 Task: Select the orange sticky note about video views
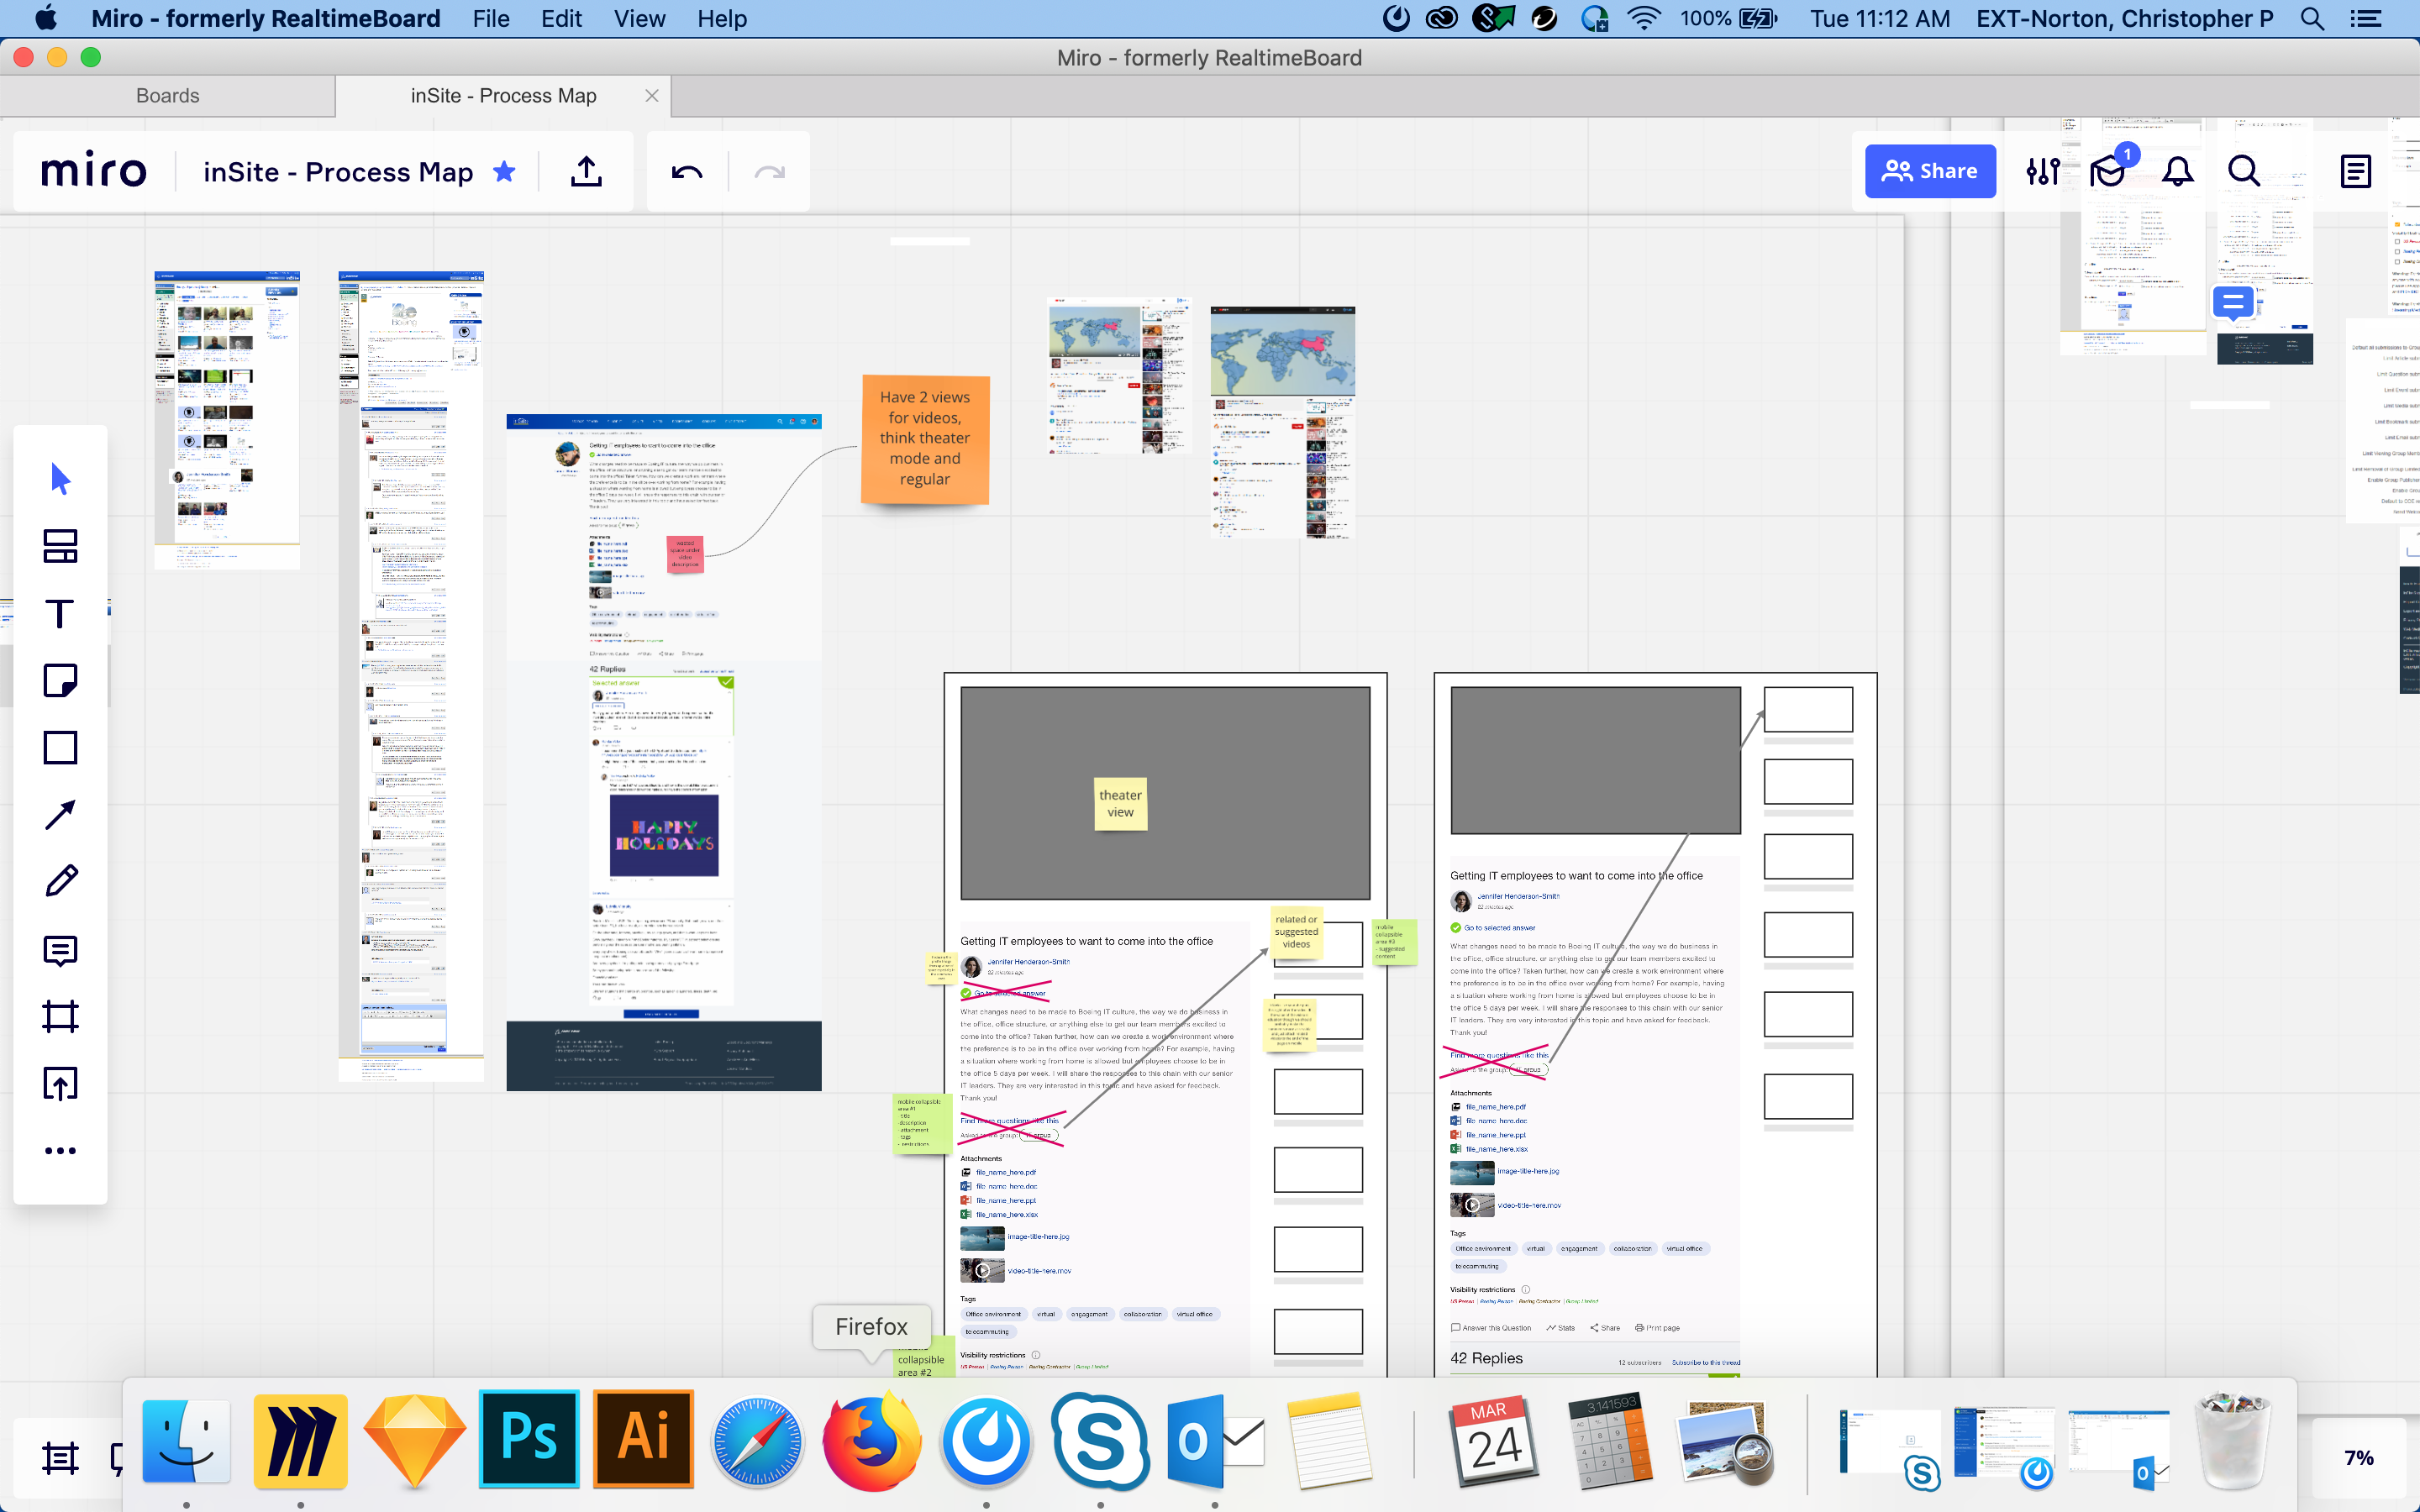(924, 439)
